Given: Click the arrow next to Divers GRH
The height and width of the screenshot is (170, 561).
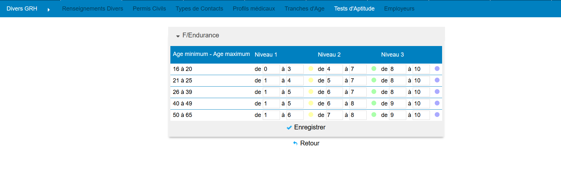Looking at the screenshot, I should click(49, 10).
